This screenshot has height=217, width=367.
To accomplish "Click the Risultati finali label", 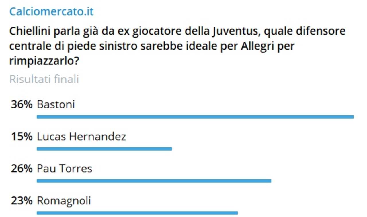I will point(44,79).
